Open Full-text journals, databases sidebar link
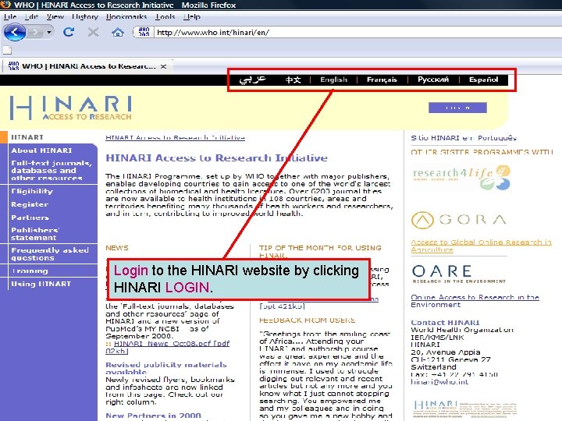 pos(52,171)
